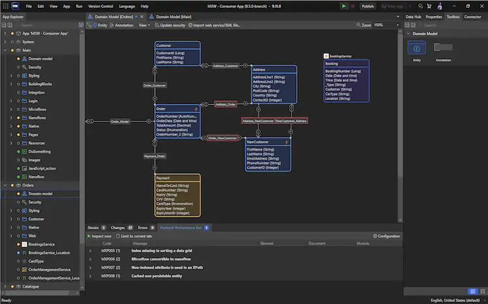
Task: Expand the MXP003 issue row
Action: [x=90, y=250]
